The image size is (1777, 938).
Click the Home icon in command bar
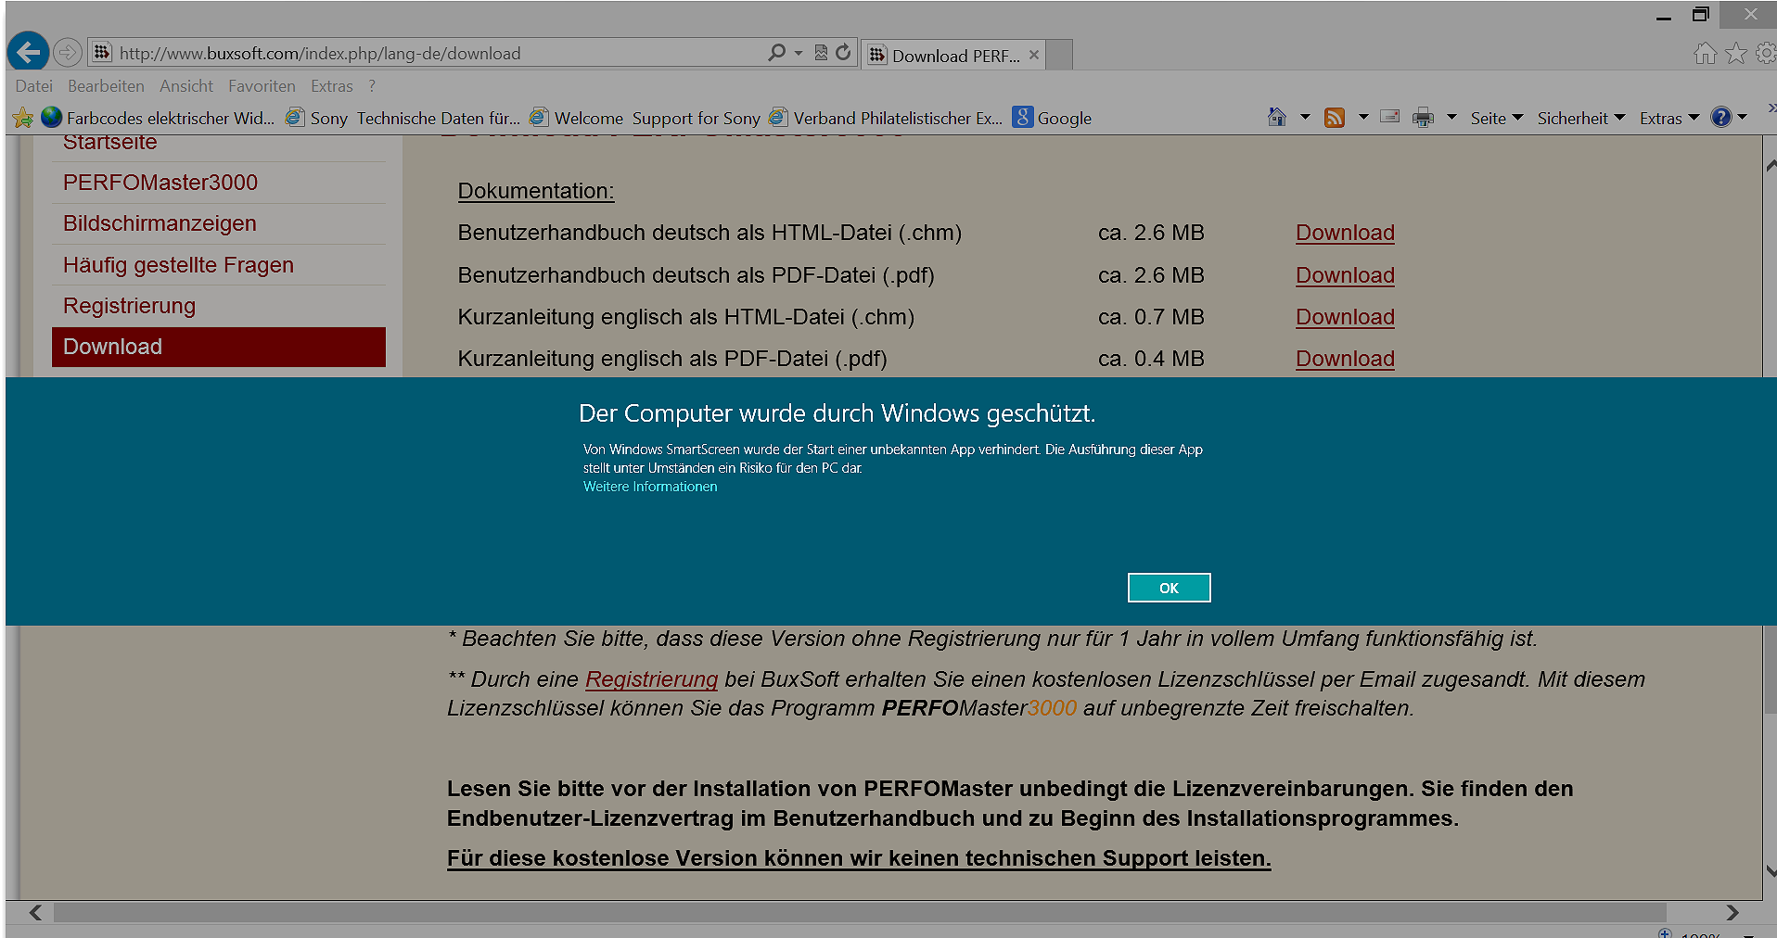point(1277,118)
